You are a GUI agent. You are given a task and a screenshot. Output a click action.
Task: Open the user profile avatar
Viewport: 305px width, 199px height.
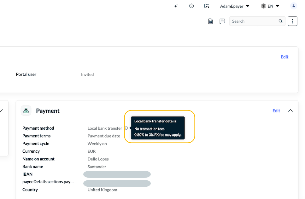294,6
